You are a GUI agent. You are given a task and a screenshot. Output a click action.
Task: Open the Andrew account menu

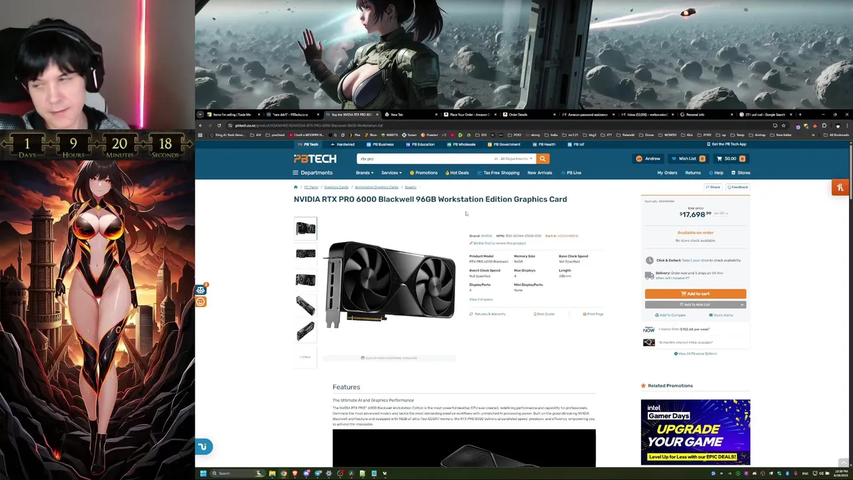pos(648,159)
